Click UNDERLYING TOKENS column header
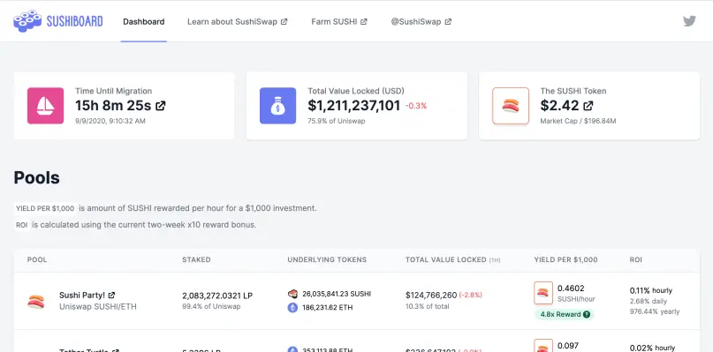The width and height of the screenshot is (713, 352). (x=327, y=259)
